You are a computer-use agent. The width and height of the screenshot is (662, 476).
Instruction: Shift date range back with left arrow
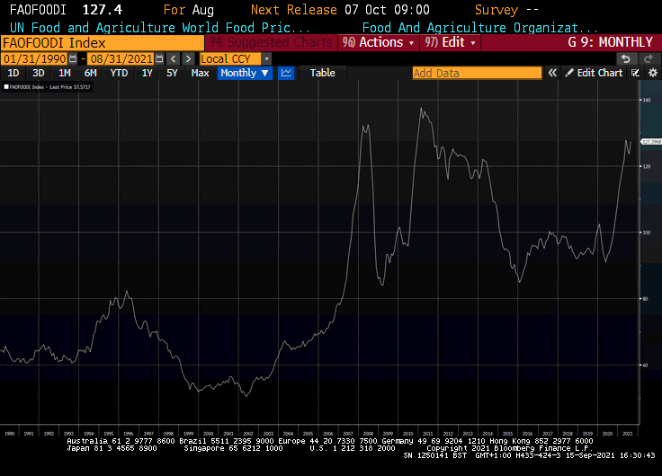(174, 58)
